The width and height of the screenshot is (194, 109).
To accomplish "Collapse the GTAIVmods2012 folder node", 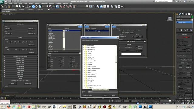I will 84,49.
